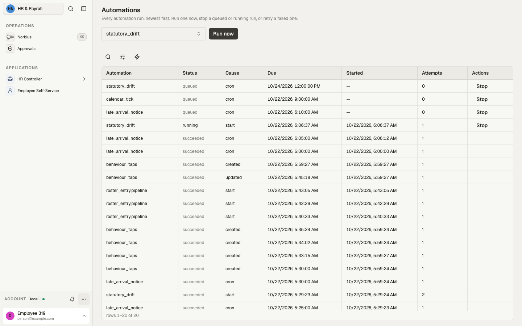Open the HR & Payroll workspace switcher
The image size is (522, 326).
click(x=33, y=9)
